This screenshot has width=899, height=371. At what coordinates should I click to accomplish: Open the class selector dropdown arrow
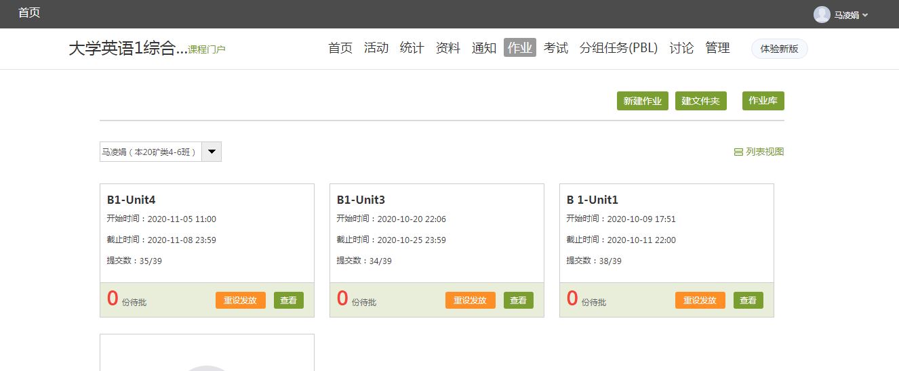coord(212,152)
